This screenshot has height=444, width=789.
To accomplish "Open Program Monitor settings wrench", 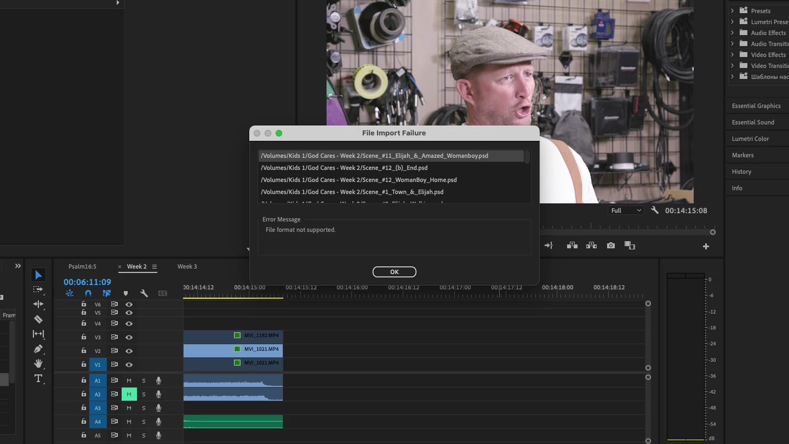I will pos(655,210).
